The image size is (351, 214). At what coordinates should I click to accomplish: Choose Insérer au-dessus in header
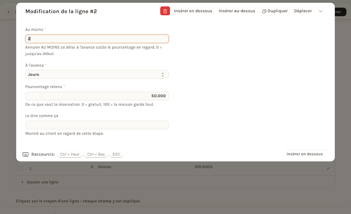point(237,11)
